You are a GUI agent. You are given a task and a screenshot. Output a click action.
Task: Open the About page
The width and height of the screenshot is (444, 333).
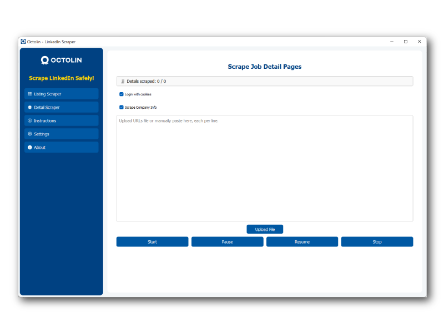click(62, 147)
